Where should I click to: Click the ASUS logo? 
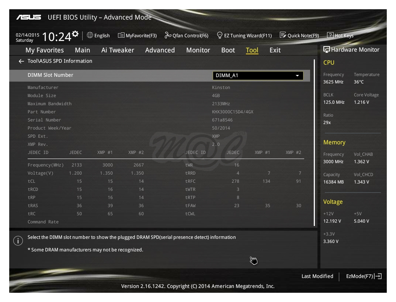(28, 17)
